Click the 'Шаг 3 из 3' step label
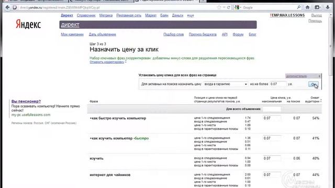This screenshot has height=188, width=335. click(98, 44)
